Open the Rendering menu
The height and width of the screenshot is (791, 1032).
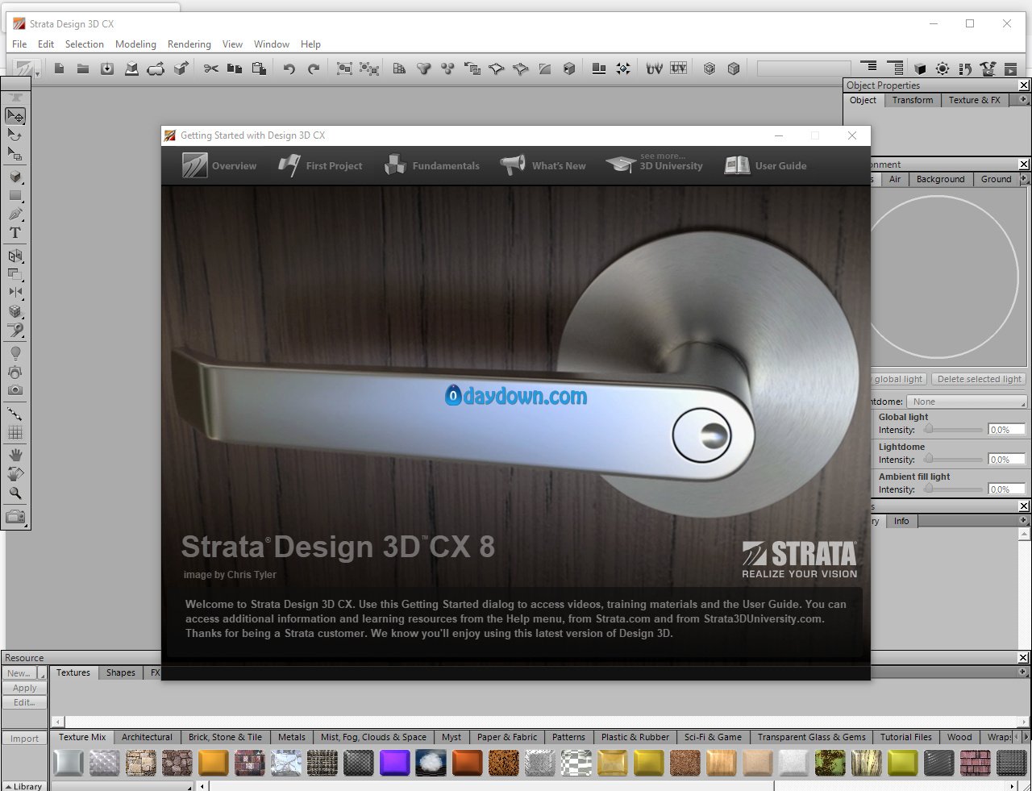(189, 44)
